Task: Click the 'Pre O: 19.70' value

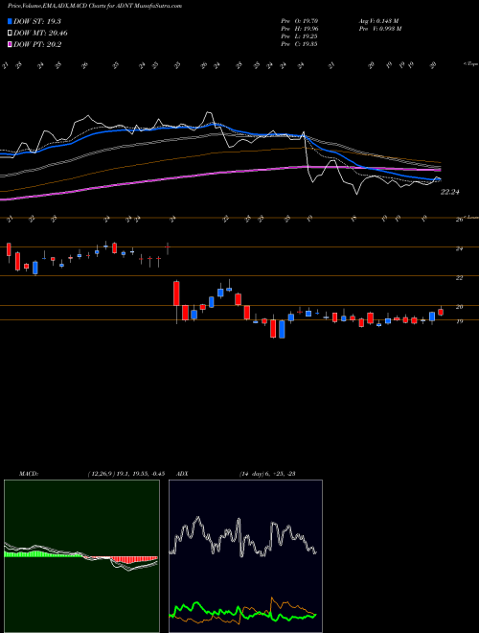Action: pos(300,20)
